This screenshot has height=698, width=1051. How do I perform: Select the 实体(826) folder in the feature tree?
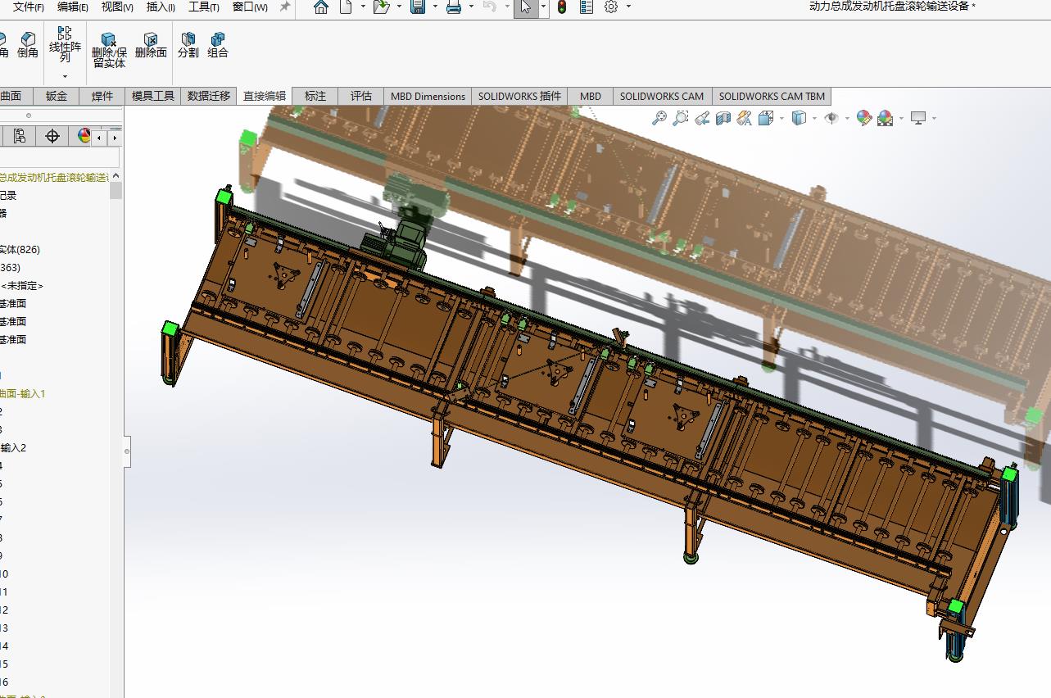click(x=20, y=249)
